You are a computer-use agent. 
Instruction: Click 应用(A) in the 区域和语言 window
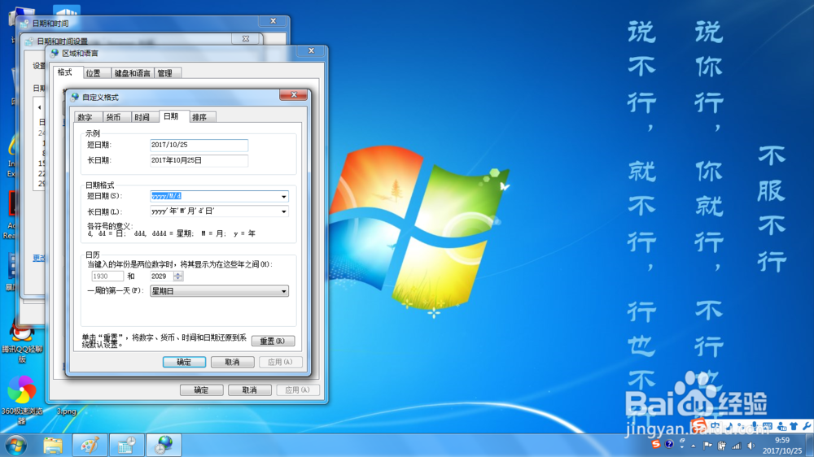click(298, 390)
